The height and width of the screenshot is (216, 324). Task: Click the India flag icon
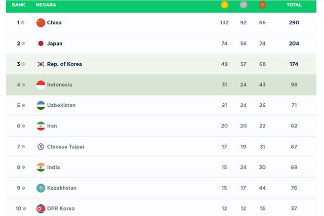pos(41,167)
